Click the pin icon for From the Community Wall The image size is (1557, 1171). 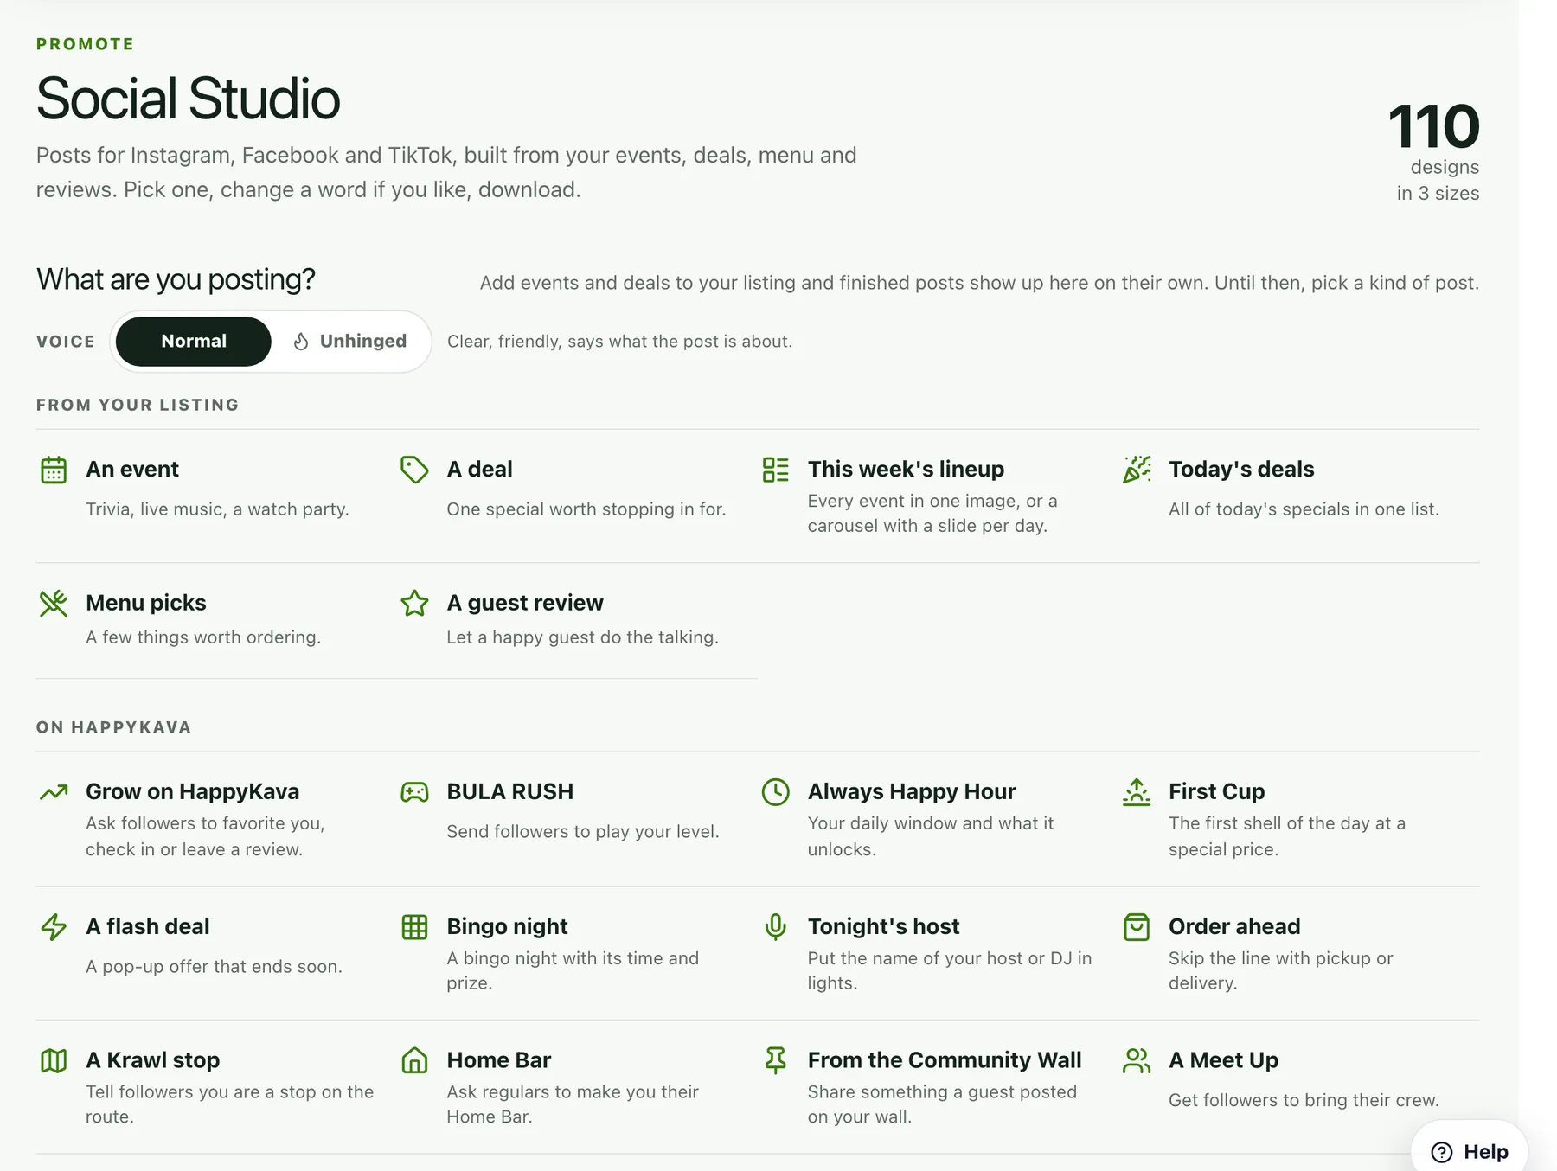(x=776, y=1060)
